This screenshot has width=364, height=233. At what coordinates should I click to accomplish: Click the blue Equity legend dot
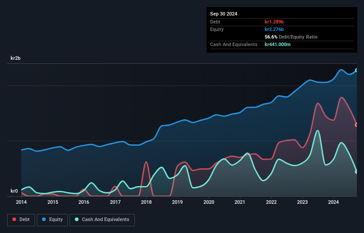click(x=44, y=219)
